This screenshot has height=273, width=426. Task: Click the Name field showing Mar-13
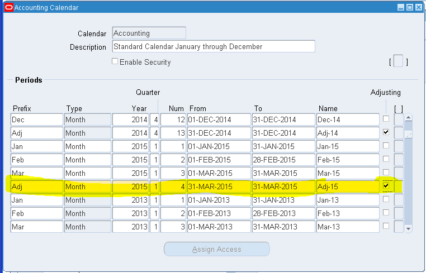pyautogui.click(x=348, y=227)
